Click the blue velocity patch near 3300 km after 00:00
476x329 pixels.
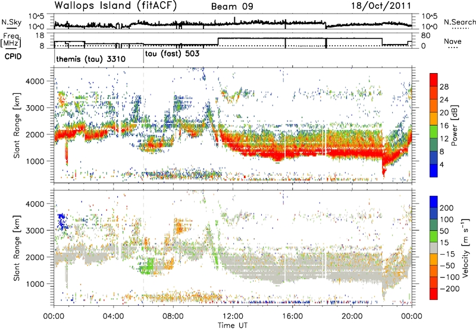(62, 221)
